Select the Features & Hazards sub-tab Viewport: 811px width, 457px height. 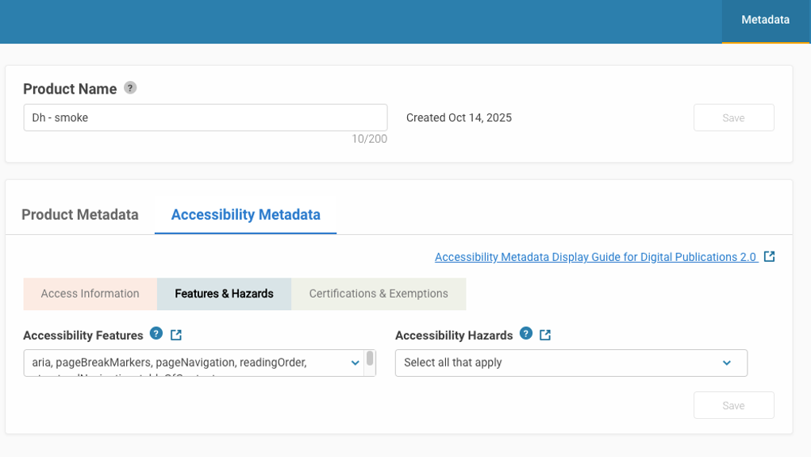224,294
